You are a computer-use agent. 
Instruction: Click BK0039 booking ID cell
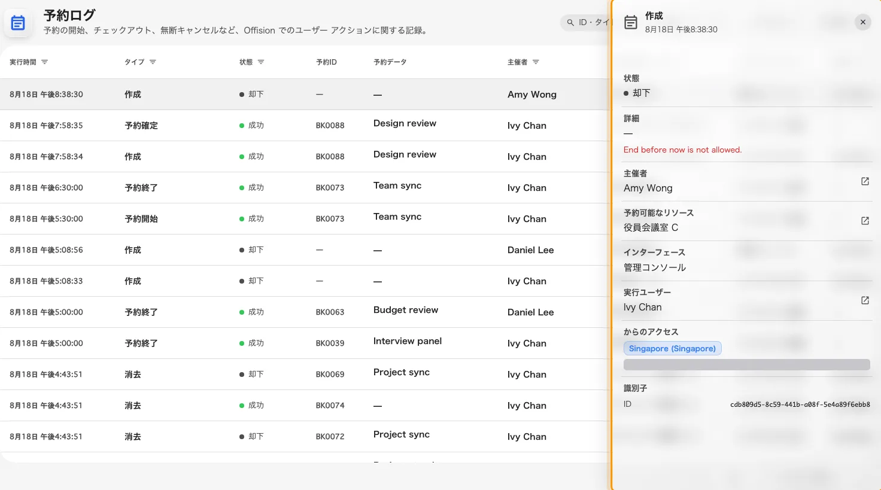click(x=330, y=343)
